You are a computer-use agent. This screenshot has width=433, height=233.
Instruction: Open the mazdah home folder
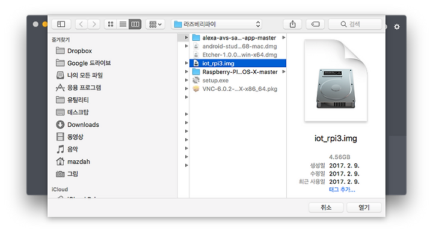(x=79, y=162)
